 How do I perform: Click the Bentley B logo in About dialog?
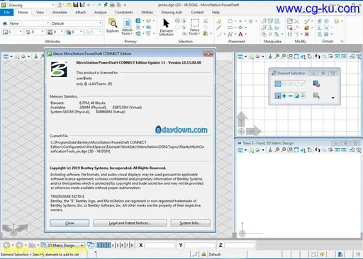coord(59,69)
